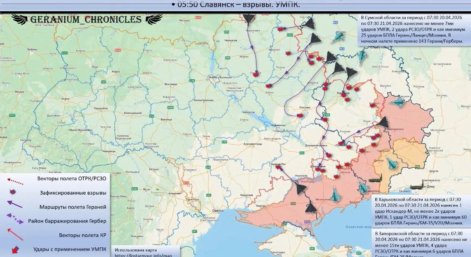Click the Запорожская область report text box
The height and width of the screenshot is (257, 471).
pyautogui.click(x=420, y=244)
